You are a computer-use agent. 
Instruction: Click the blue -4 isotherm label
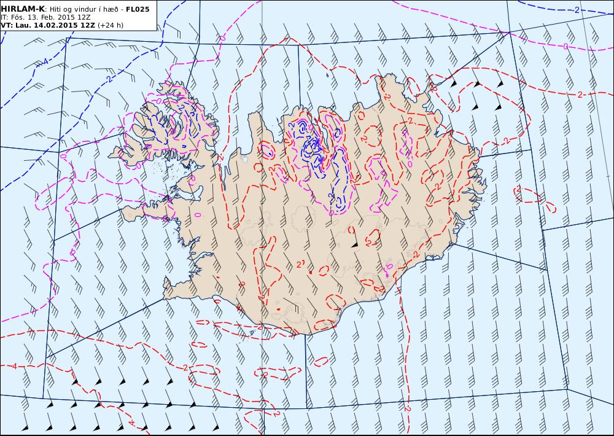click(x=45, y=61)
